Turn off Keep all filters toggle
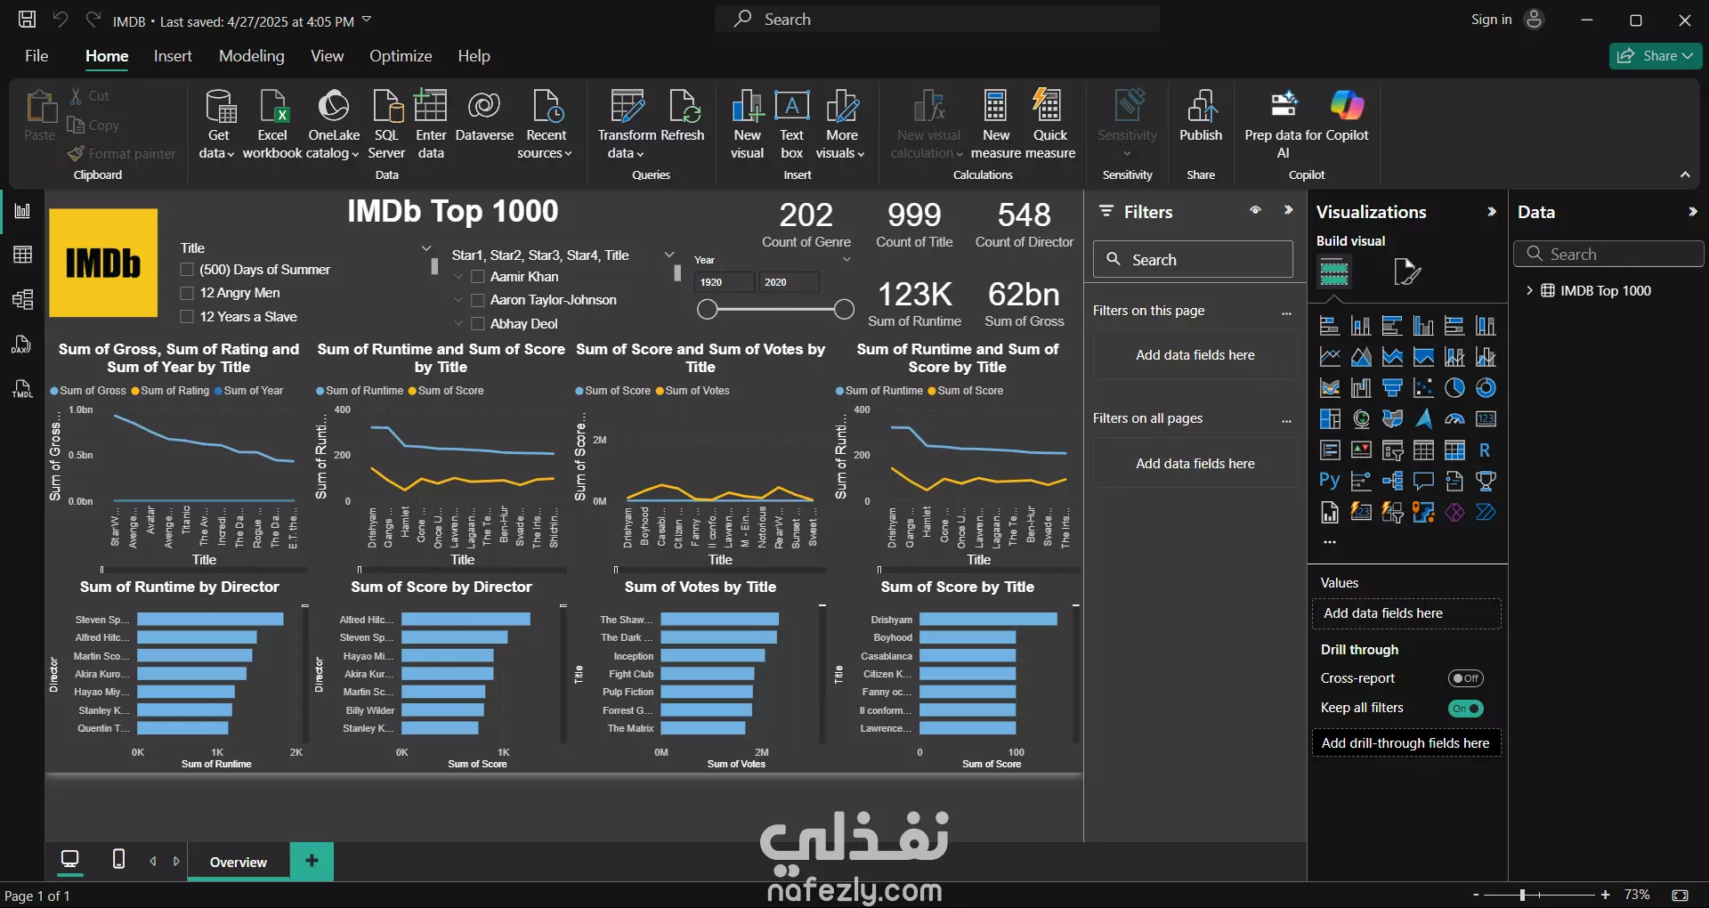This screenshot has width=1709, height=908. [x=1465, y=709]
